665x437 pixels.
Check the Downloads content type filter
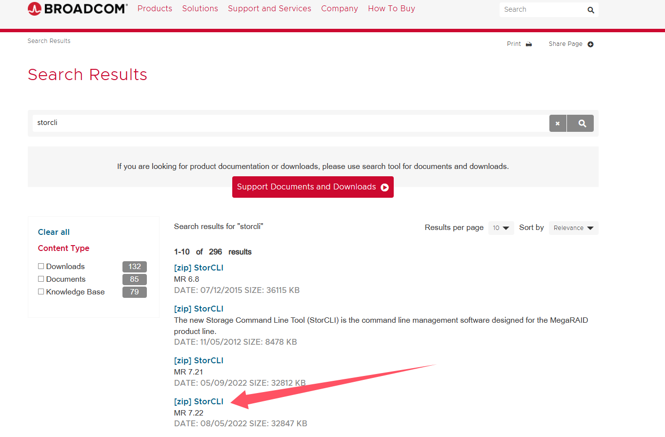coord(41,266)
